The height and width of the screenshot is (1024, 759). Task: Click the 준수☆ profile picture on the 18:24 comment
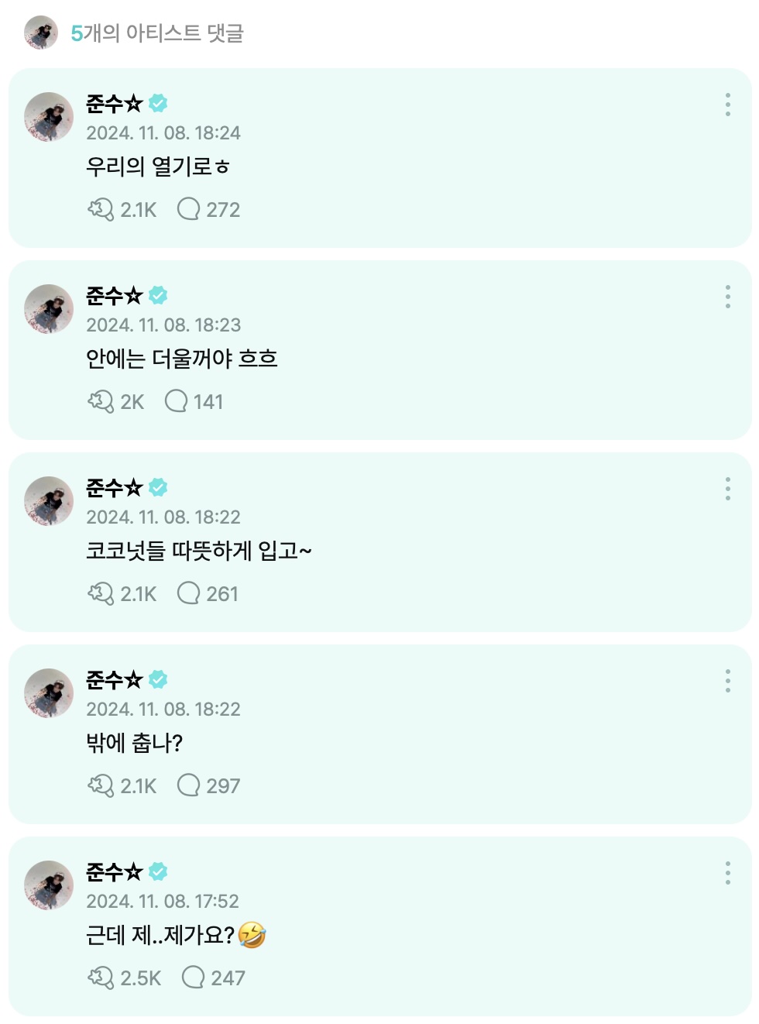49,117
